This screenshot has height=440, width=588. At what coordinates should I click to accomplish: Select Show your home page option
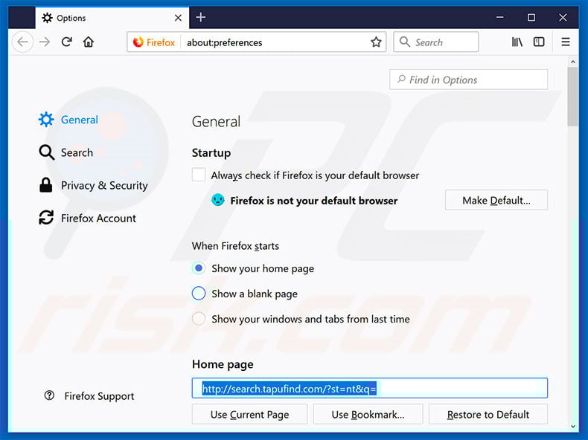tap(199, 268)
